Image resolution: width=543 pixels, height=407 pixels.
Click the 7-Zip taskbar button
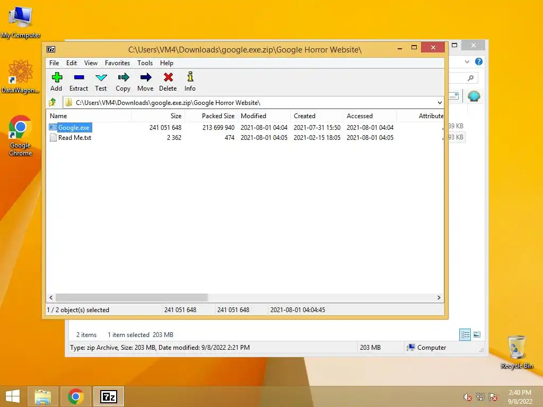coord(109,396)
